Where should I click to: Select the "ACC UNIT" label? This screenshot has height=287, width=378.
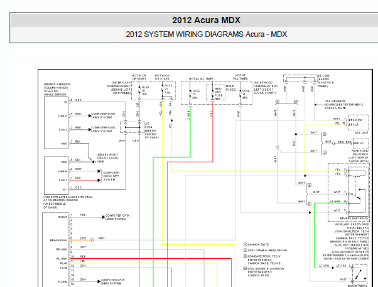pos(362,133)
